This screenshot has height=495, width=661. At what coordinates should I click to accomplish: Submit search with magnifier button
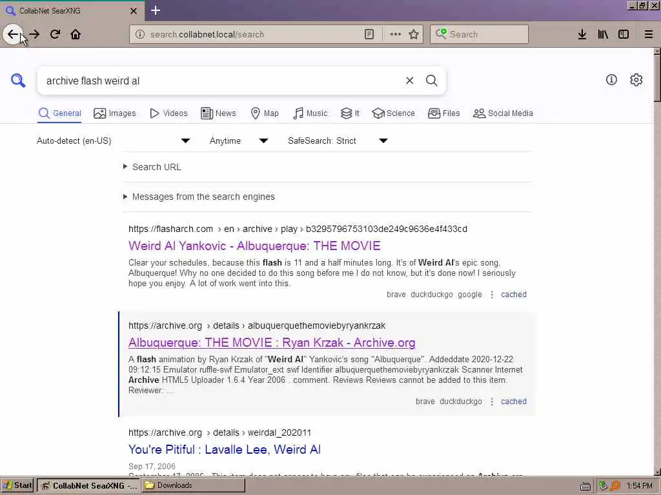point(431,81)
